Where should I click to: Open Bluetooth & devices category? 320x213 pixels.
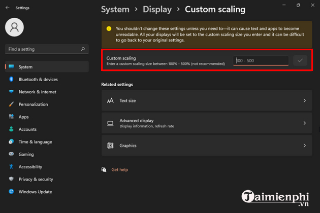[x=47, y=79]
